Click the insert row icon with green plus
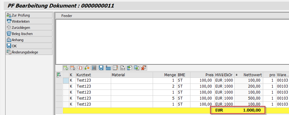 [x=65, y=68]
